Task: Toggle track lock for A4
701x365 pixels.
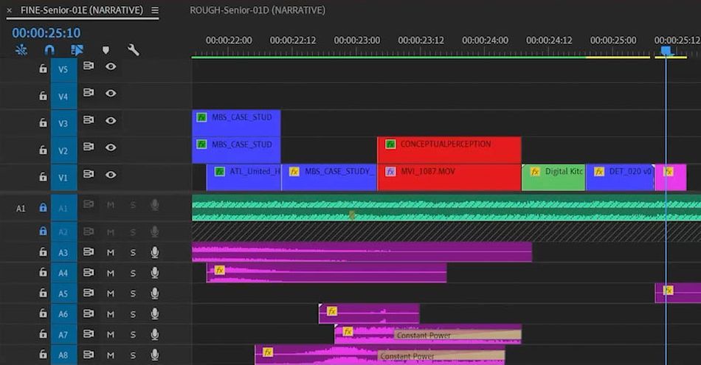Action: [43, 272]
